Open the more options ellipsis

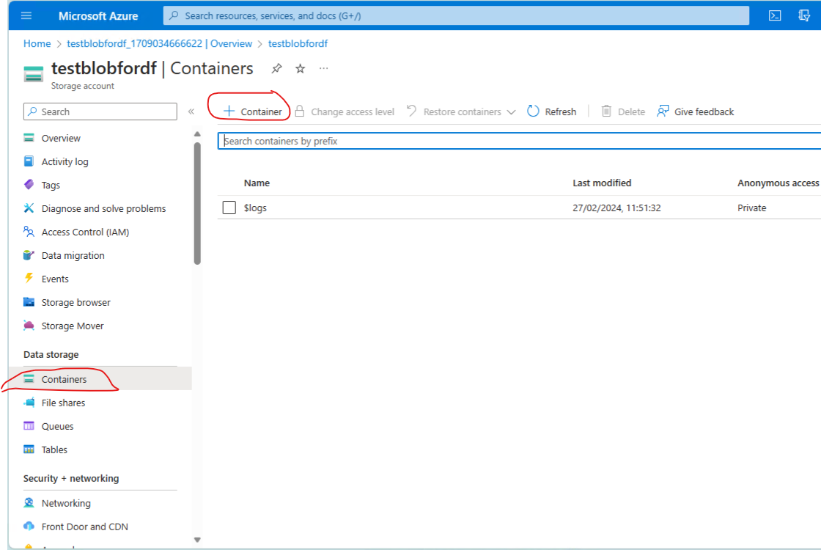(323, 68)
